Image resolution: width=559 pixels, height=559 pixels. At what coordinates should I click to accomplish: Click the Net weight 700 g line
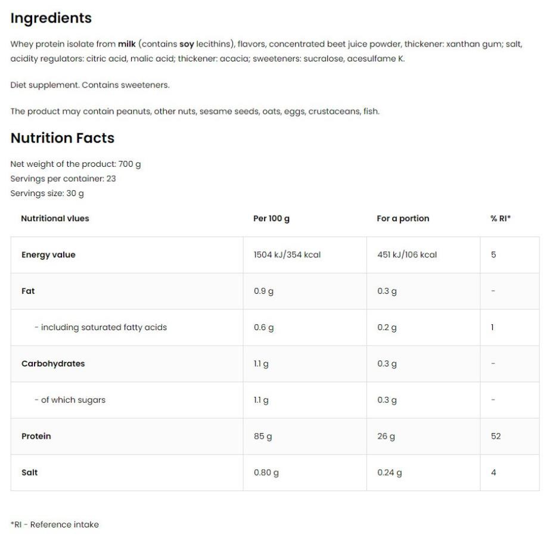point(76,164)
